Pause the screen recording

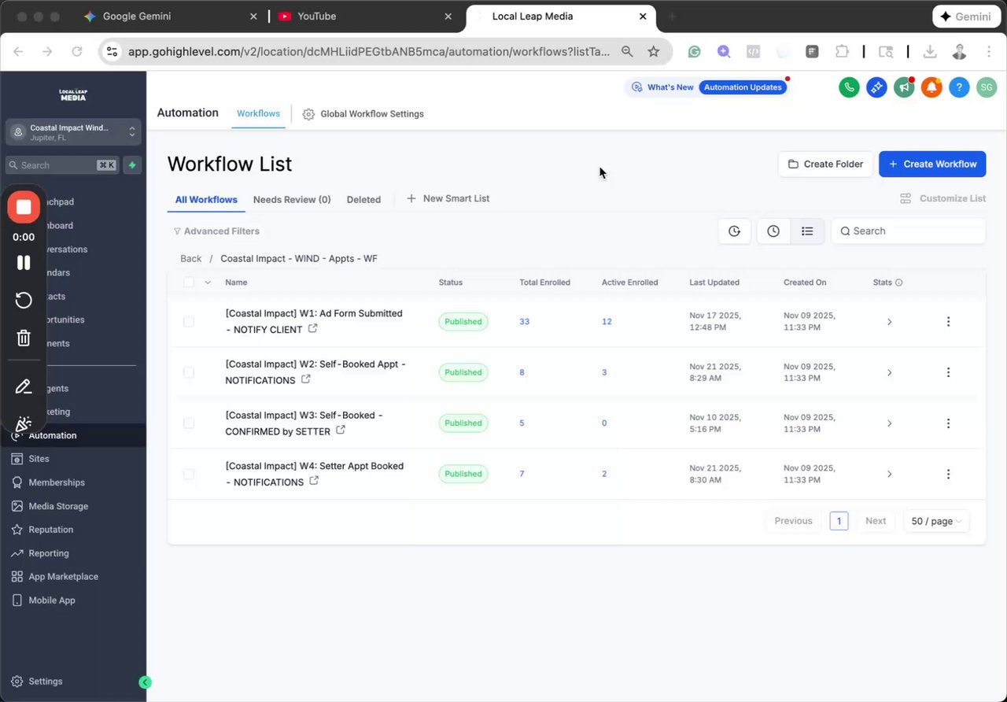coord(24,263)
